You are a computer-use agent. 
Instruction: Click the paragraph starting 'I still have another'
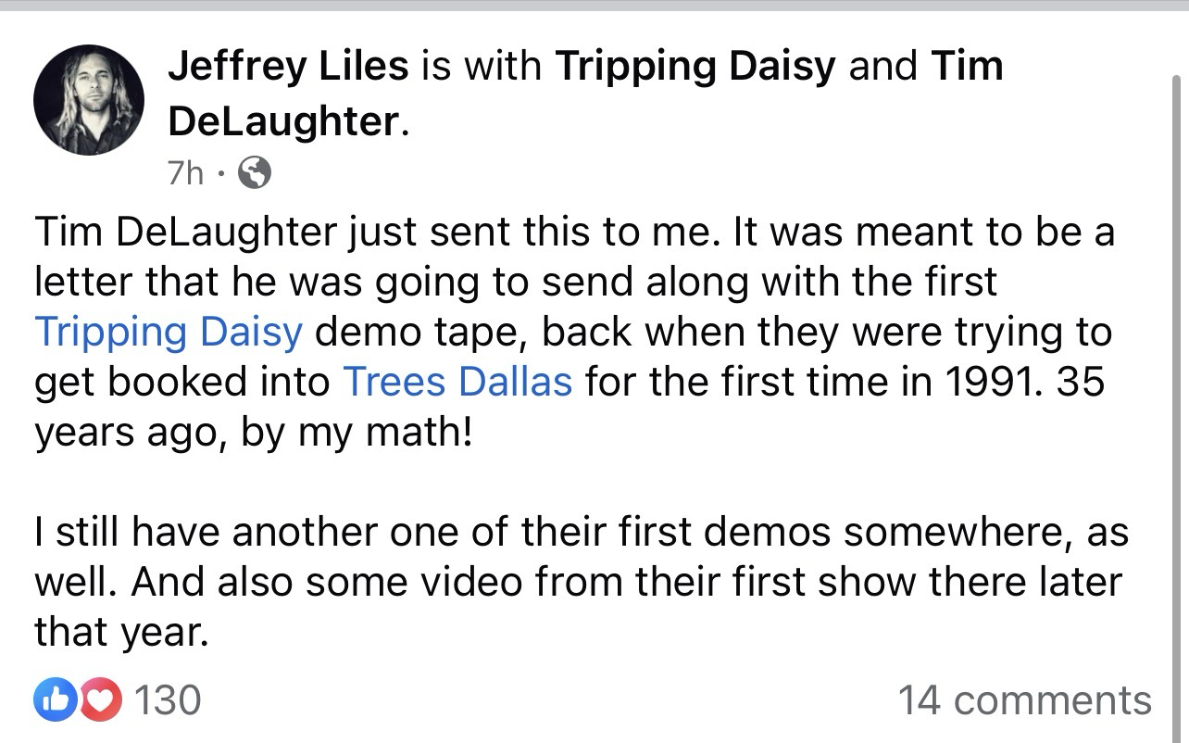point(581,582)
